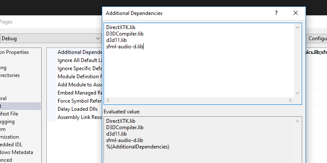The image size is (327, 163).
Task: Select VC++ Directories tree item
Action: tap(10, 75)
